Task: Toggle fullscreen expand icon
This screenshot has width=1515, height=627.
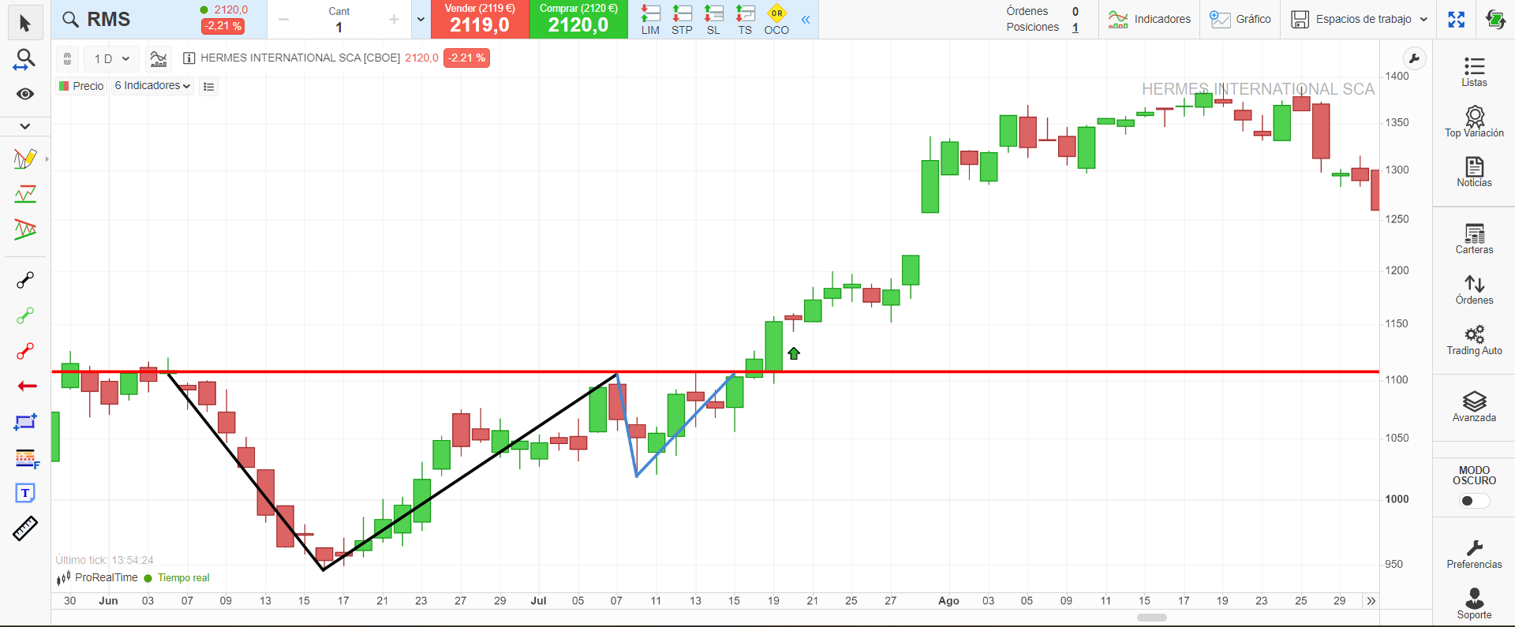Action: pyautogui.click(x=1457, y=20)
